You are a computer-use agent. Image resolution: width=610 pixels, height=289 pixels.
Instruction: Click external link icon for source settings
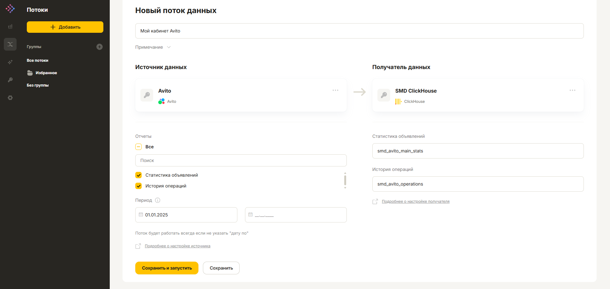[x=138, y=246]
